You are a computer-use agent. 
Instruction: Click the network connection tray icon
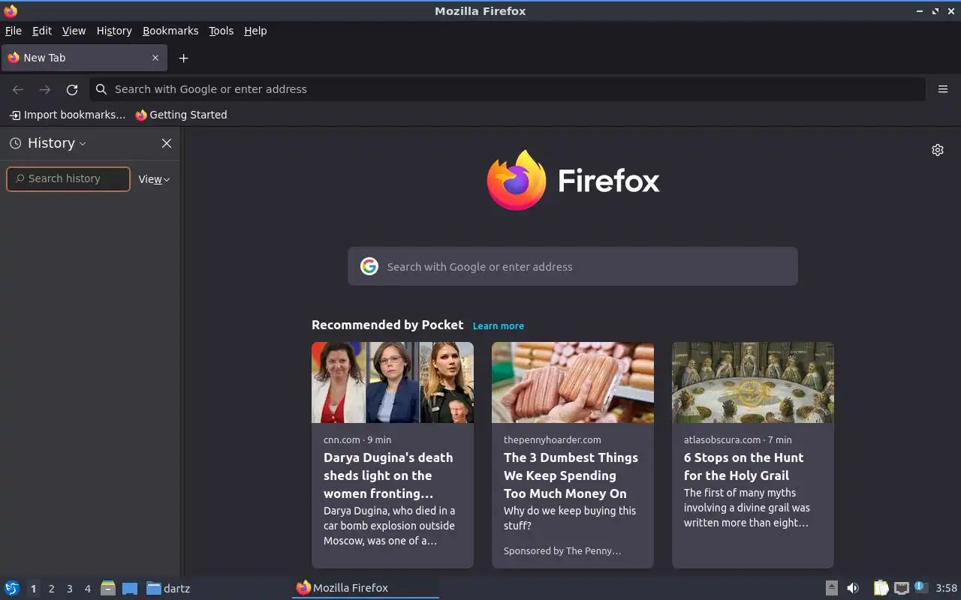click(x=902, y=588)
